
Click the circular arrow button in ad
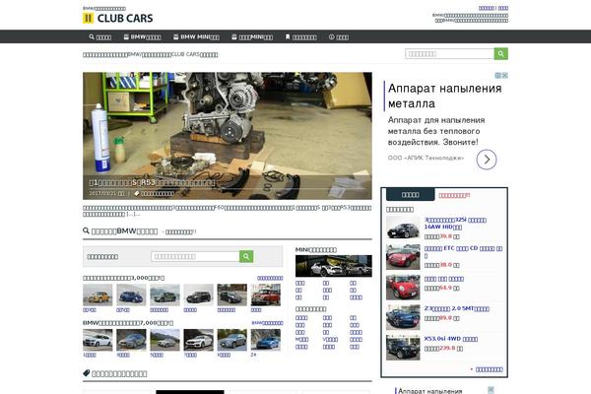[x=487, y=160]
